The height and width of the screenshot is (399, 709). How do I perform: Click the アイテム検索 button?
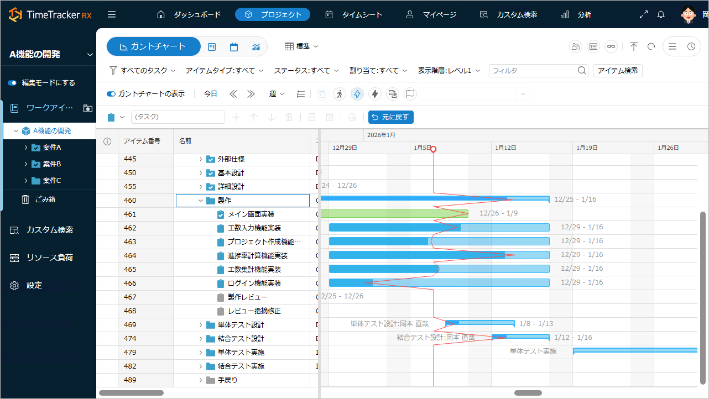click(x=617, y=71)
